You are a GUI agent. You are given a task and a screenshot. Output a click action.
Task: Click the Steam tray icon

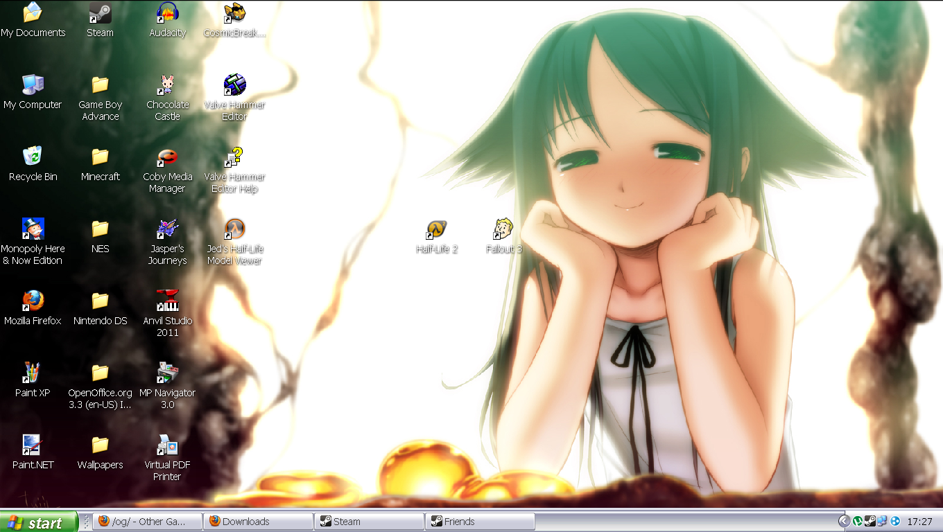(x=870, y=522)
